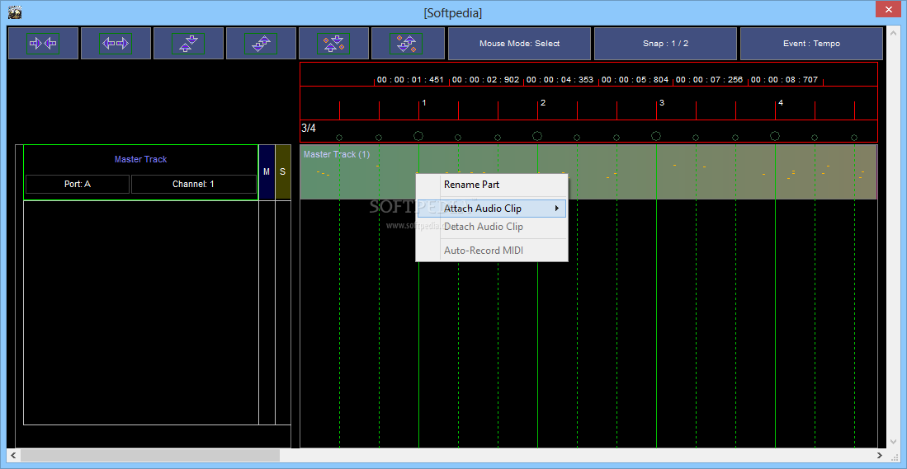907x469 pixels.
Task: Solo the Master Track with S
Action: coord(283,172)
